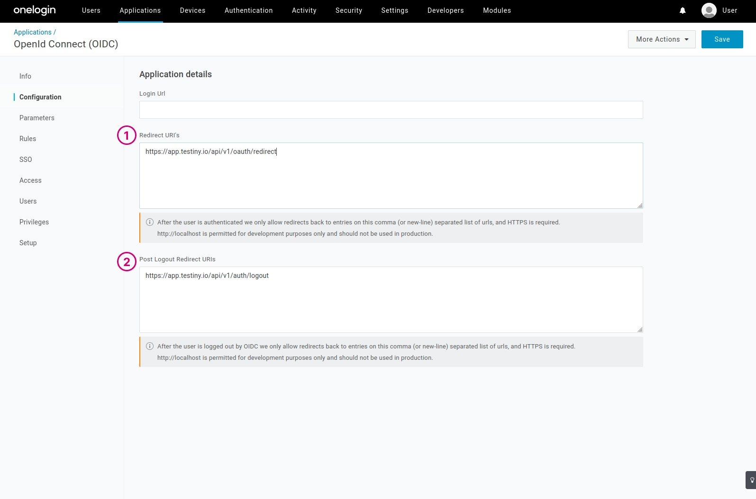756x499 pixels.
Task: Open the Applications top menu
Action: click(140, 10)
